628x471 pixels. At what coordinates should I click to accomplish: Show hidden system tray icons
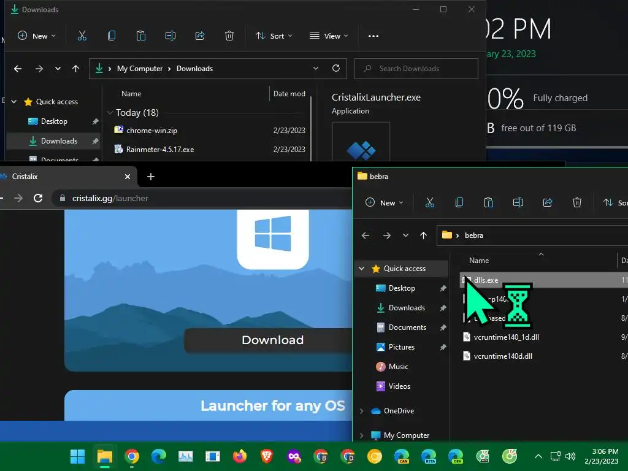pyautogui.click(x=538, y=456)
